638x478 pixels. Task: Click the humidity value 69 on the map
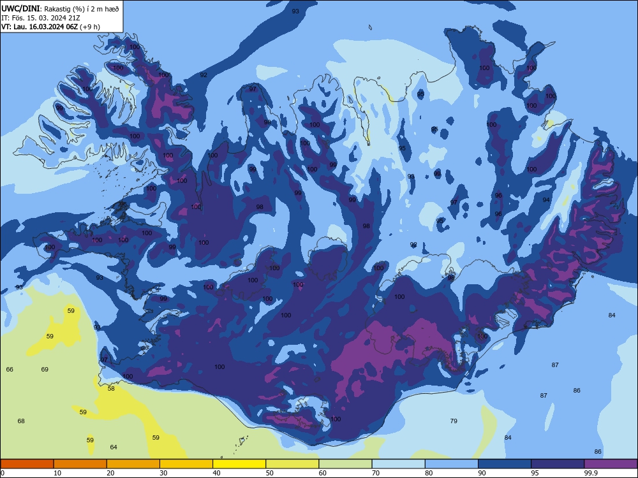(45, 370)
